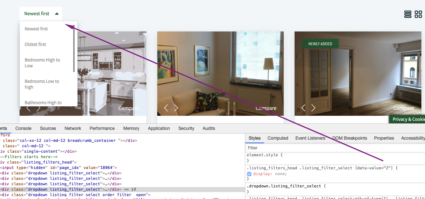This screenshot has width=425, height=199.
Task: Show previous photo on newly added listing
Action: [303, 108]
